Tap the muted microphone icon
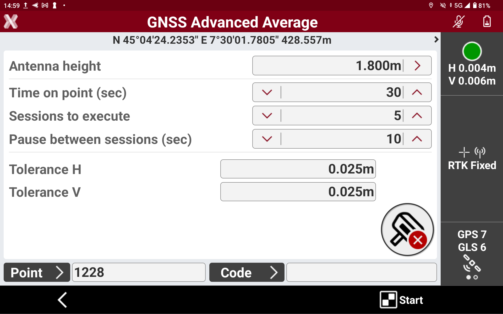 (x=458, y=22)
